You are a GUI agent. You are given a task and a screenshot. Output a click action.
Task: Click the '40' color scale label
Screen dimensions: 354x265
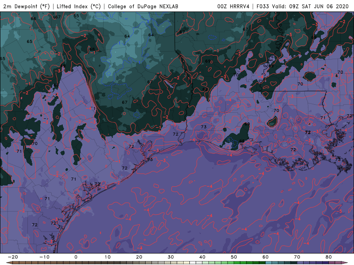[x=202, y=257]
